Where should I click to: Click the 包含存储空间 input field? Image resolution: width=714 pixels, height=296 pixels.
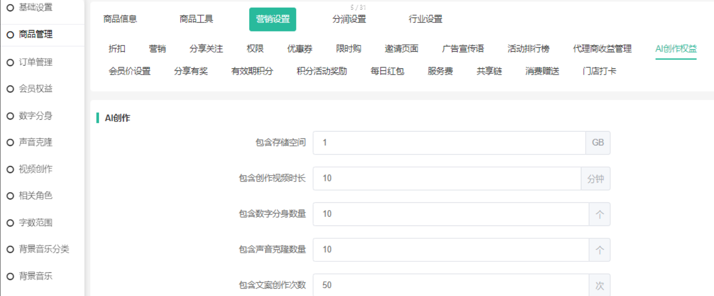coord(449,143)
